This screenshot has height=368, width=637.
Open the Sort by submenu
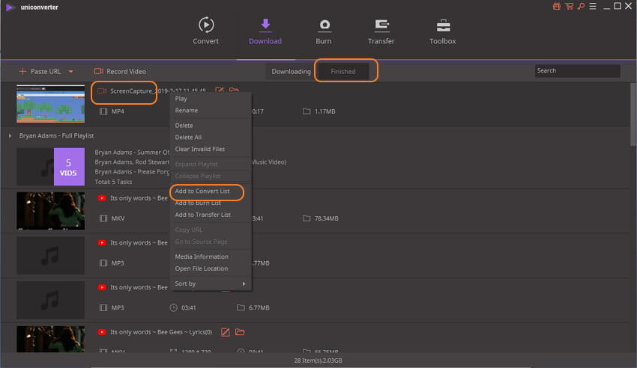tap(211, 283)
